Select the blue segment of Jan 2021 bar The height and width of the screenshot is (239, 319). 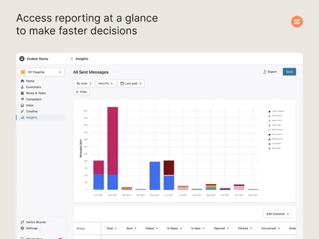tap(99, 181)
